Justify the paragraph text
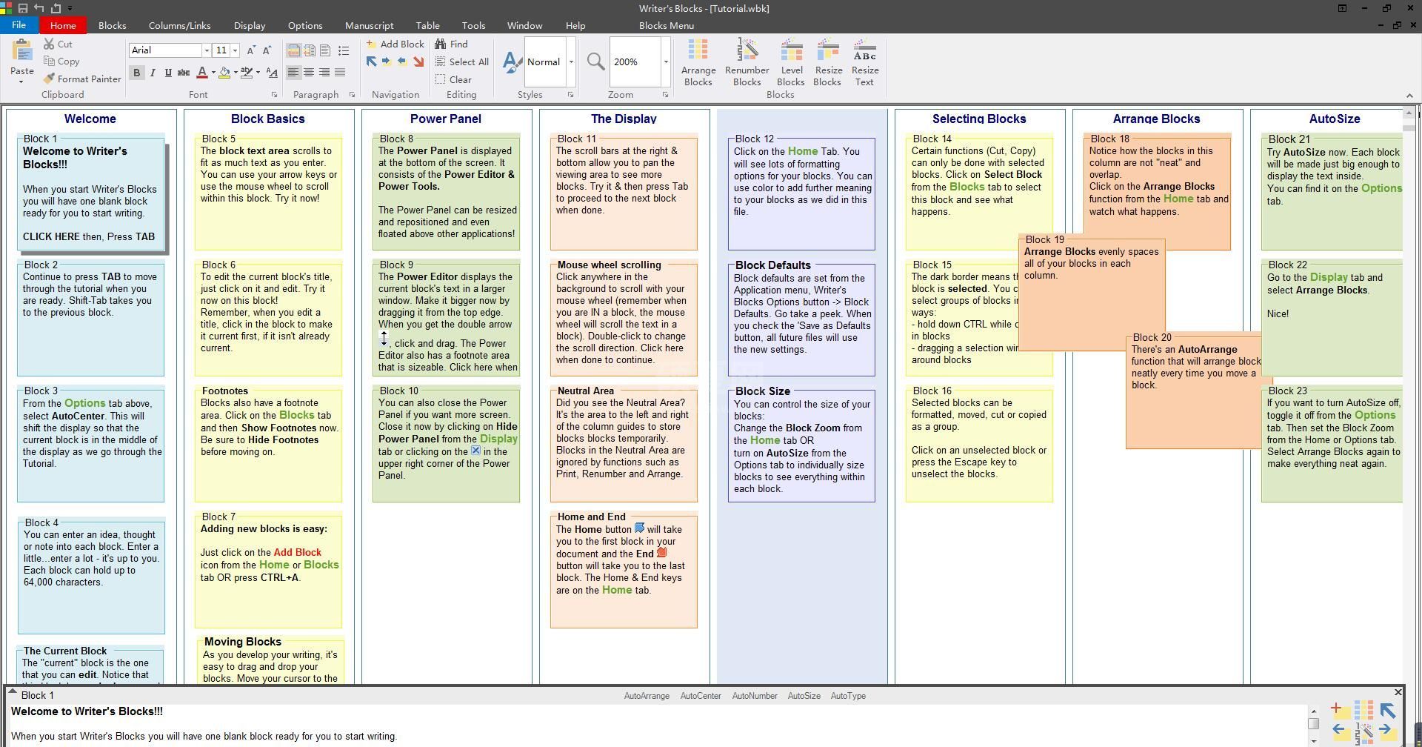The height and width of the screenshot is (747, 1422). 340,73
